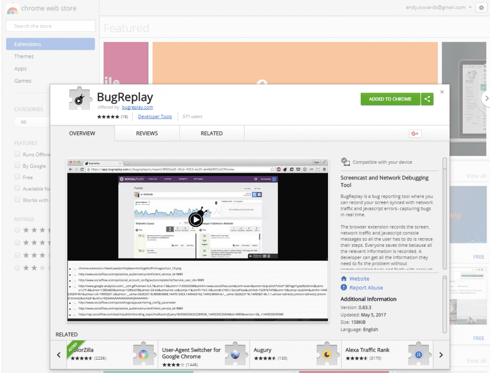The height and width of the screenshot is (373, 490).
Task: Open the All categories dropdown
Action: tap(32, 122)
